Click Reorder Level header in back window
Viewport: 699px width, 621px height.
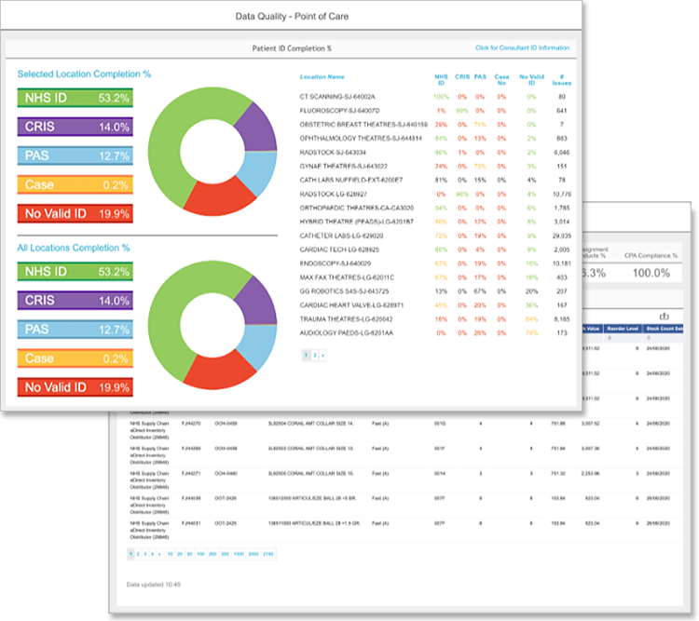pos(623,329)
